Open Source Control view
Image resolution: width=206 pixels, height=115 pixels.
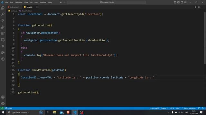[x=3, y=20]
